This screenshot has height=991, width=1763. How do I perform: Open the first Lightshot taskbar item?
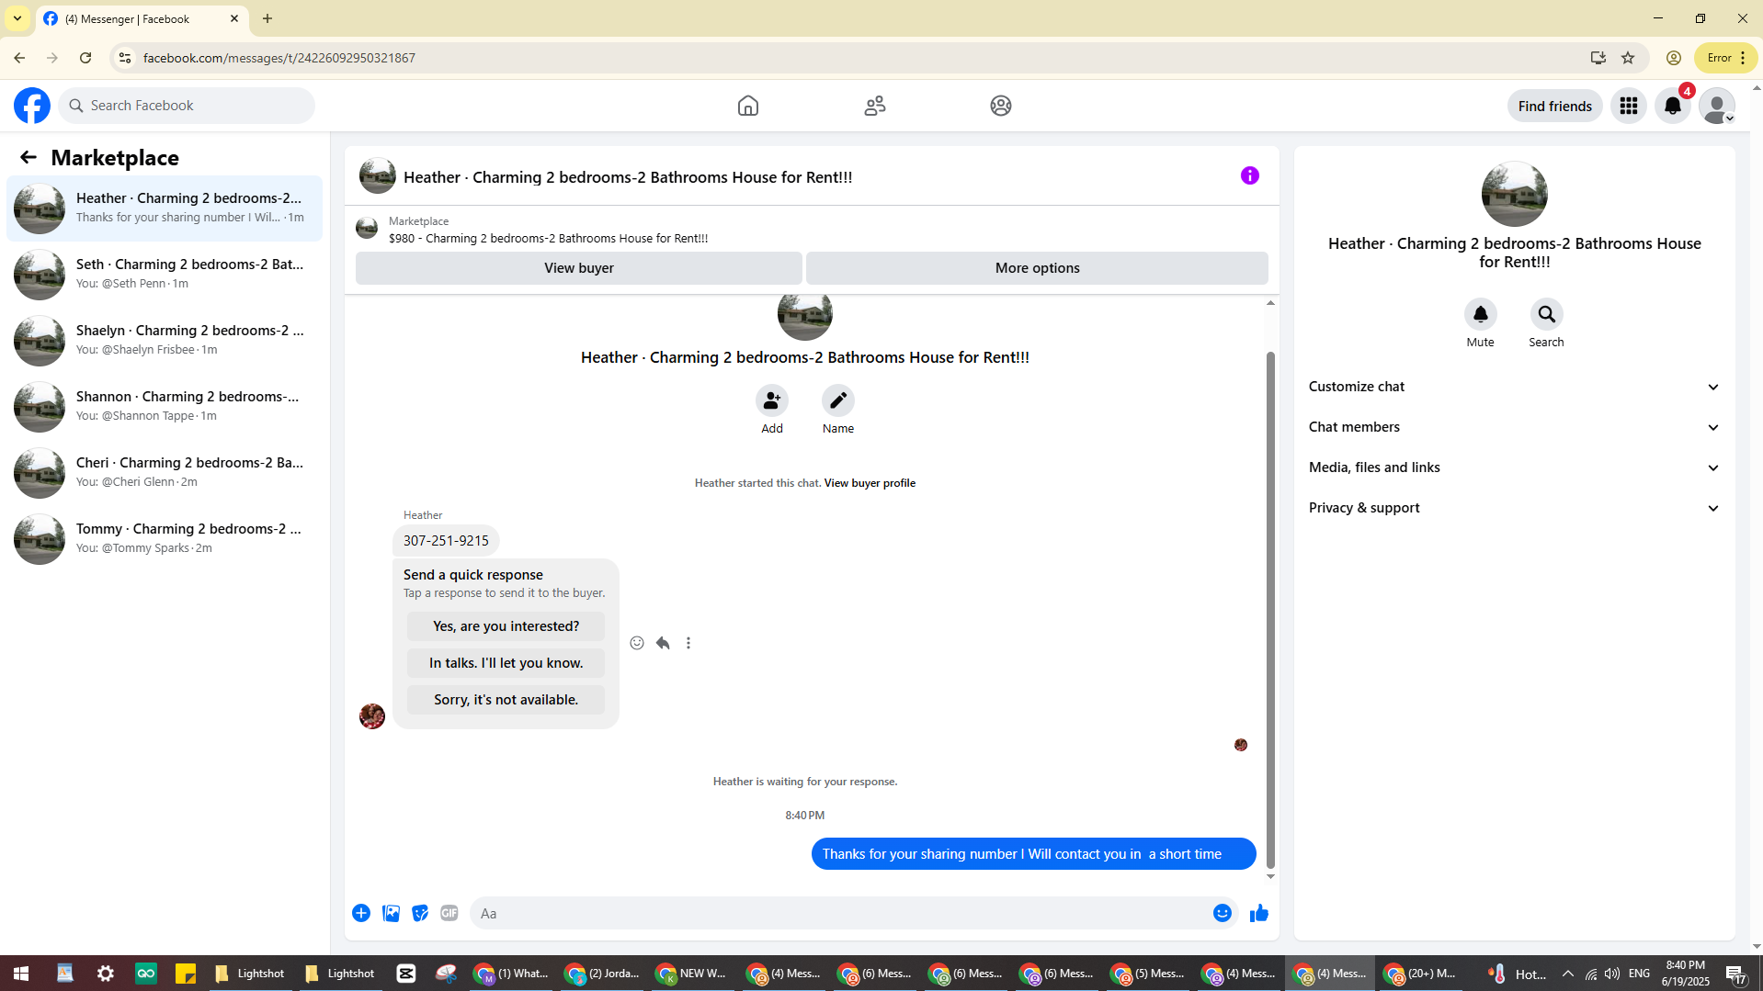pos(250,974)
